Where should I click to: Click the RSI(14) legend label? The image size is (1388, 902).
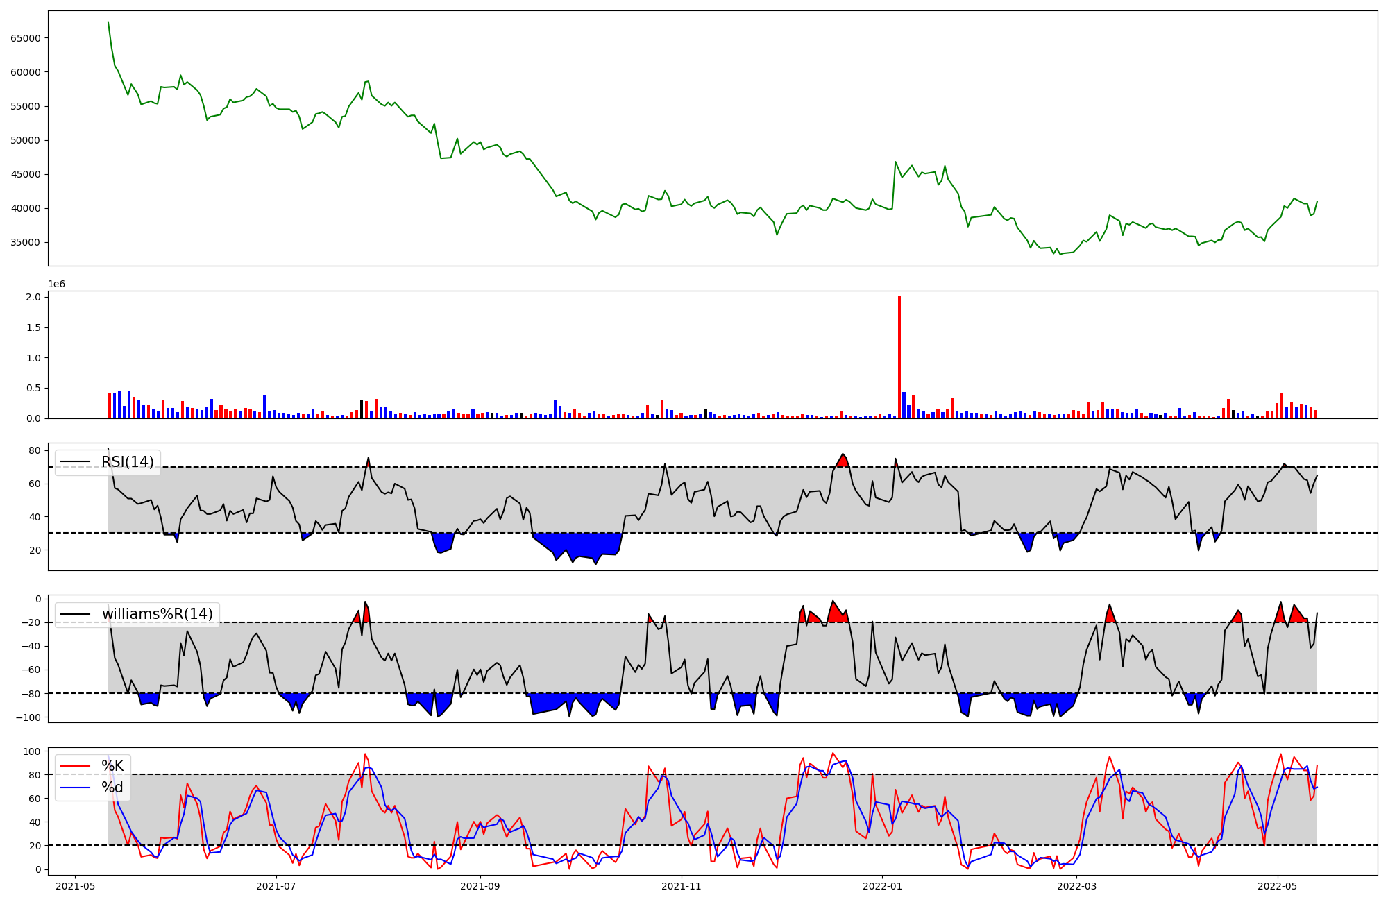pyautogui.click(x=128, y=462)
